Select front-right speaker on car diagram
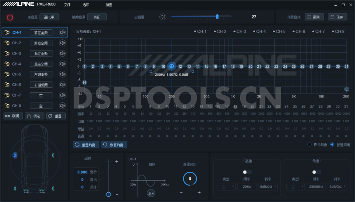 point(53,155)
